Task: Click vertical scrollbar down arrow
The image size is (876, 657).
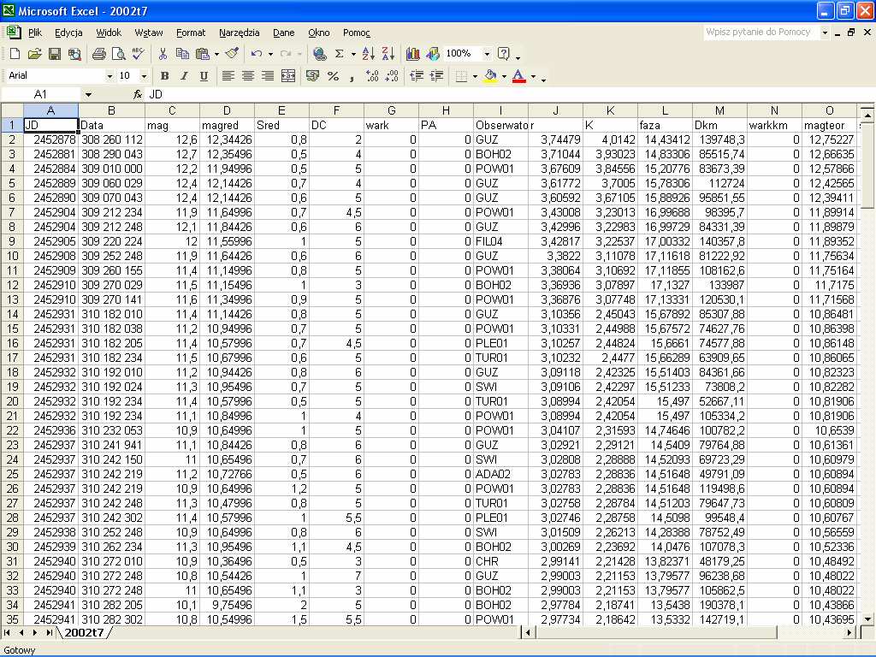Action: (867, 619)
